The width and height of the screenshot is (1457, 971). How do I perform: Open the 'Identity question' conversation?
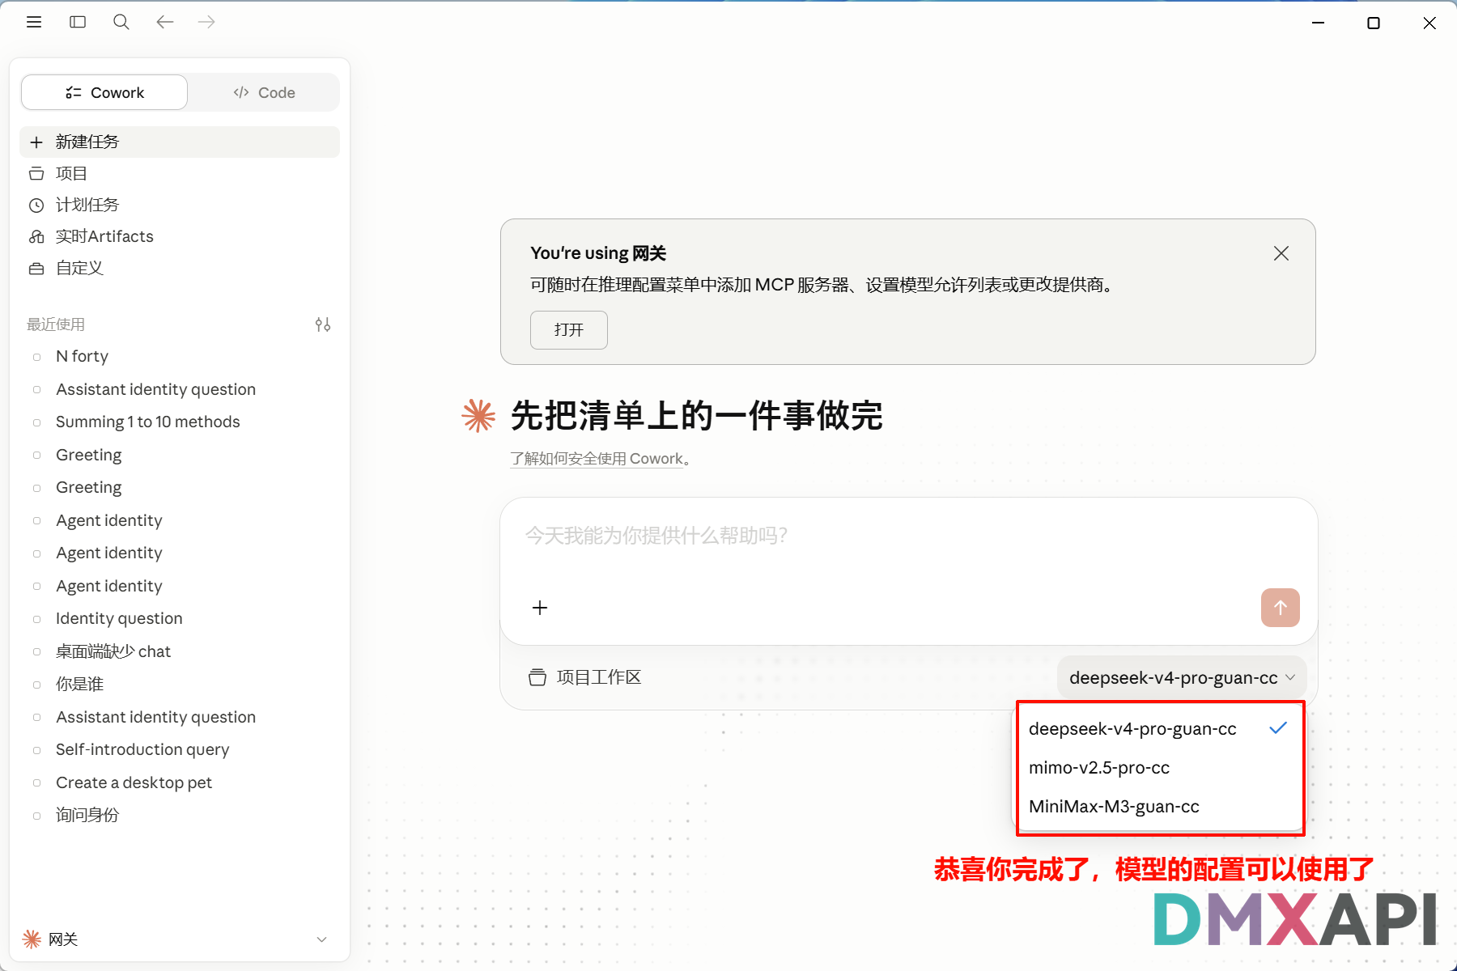pyautogui.click(x=180, y=618)
